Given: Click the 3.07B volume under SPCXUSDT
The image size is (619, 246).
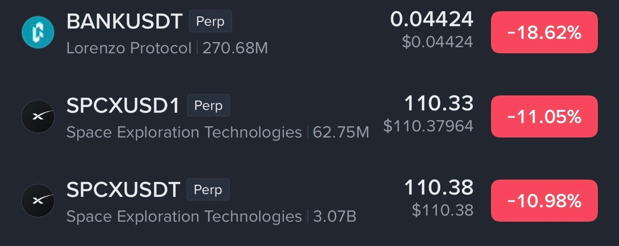Looking at the screenshot, I should [335, 217].
